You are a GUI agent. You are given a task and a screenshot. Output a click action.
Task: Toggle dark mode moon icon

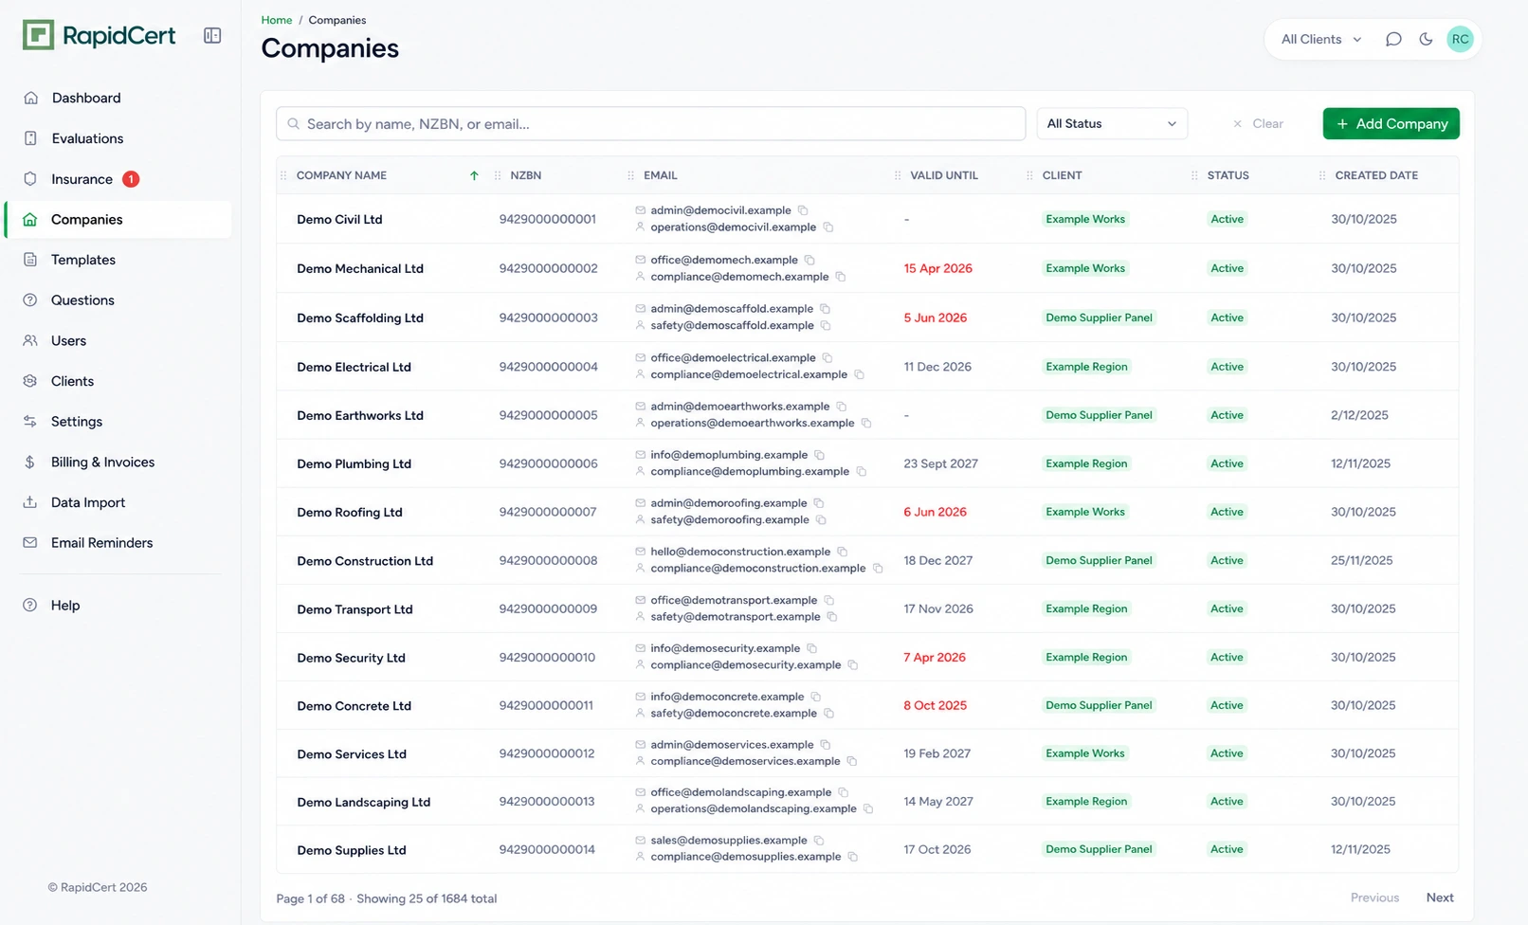[x=1426, y=39]
